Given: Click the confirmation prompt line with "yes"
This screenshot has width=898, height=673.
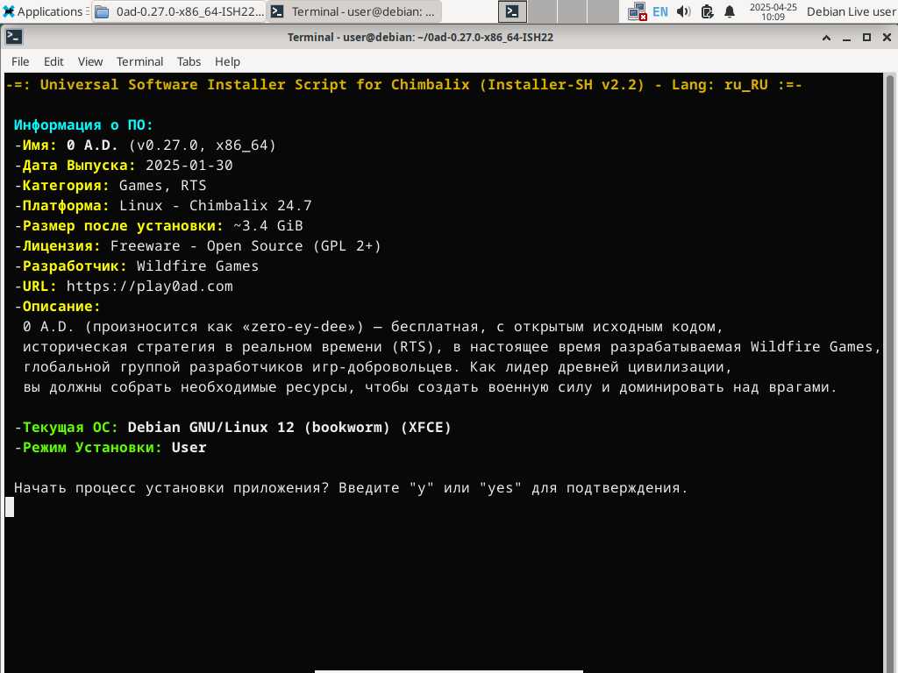Looking at the screenshot, I should pos(351,488).
